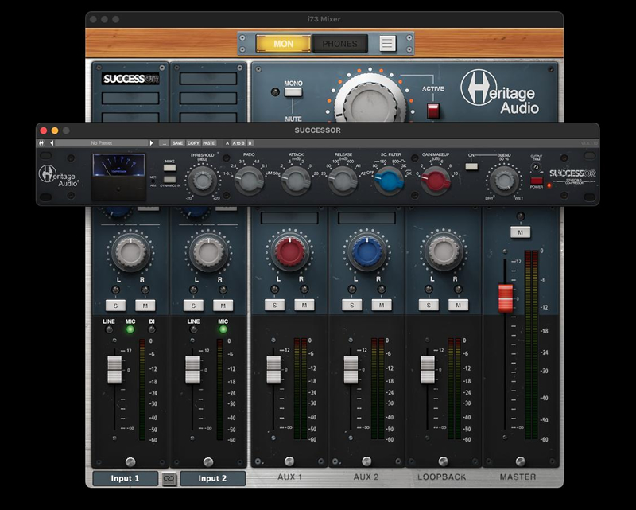Go to the previous preset arrow in Successor
Image resolution: width=636 pixels, height=510 pixels.
coord(52,143)
